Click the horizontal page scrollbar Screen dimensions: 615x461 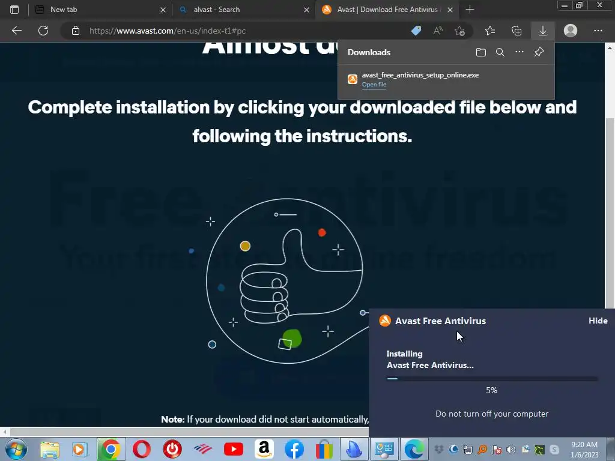(188, 432)
